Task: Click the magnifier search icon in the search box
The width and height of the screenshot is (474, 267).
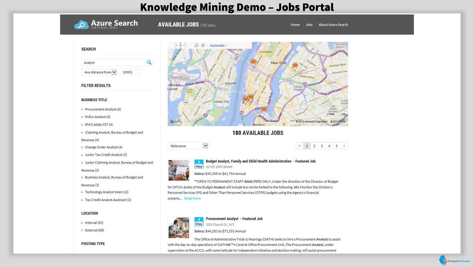Action: click(149, 63)
